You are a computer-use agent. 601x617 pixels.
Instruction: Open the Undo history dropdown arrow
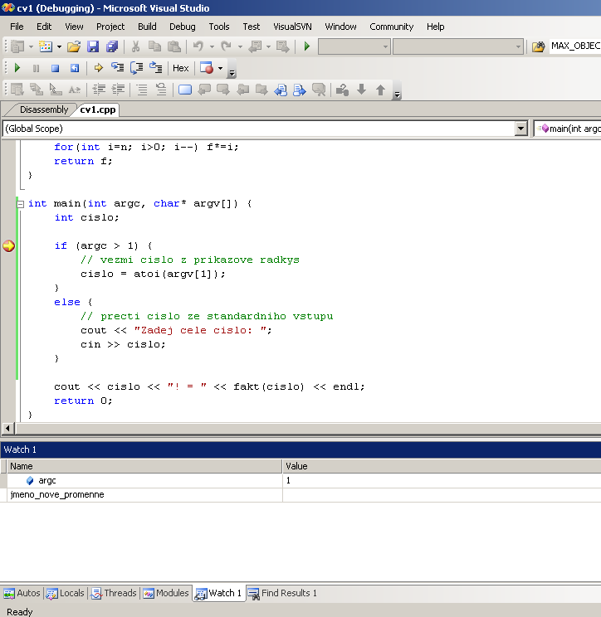click(x=212, y=46)
